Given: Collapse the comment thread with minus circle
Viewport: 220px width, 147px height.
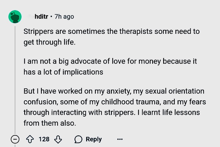Looking at the screenshot, I should click(x=15, y=139).
